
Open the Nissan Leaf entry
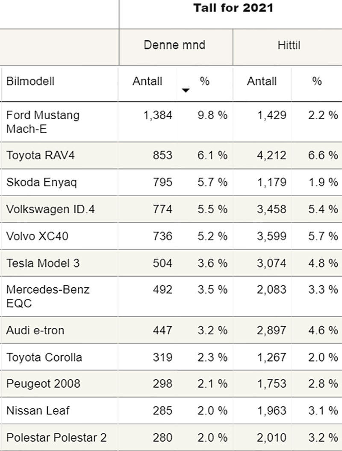coord(37,411)
